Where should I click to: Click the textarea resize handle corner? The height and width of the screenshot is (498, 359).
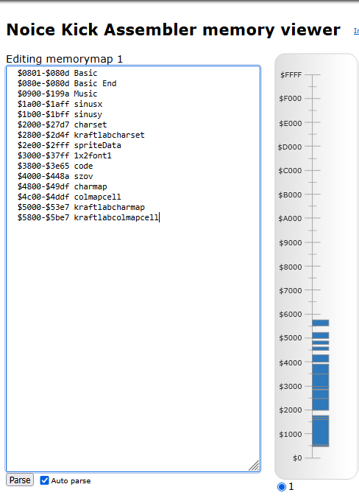(255, 466)
